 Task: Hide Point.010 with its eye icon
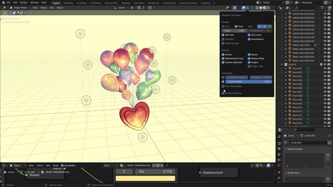(x=325, y=103)
